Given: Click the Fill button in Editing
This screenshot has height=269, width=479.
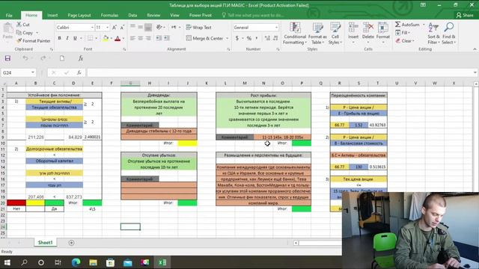Looking at the screenshot, I should (x=402, y=33).
